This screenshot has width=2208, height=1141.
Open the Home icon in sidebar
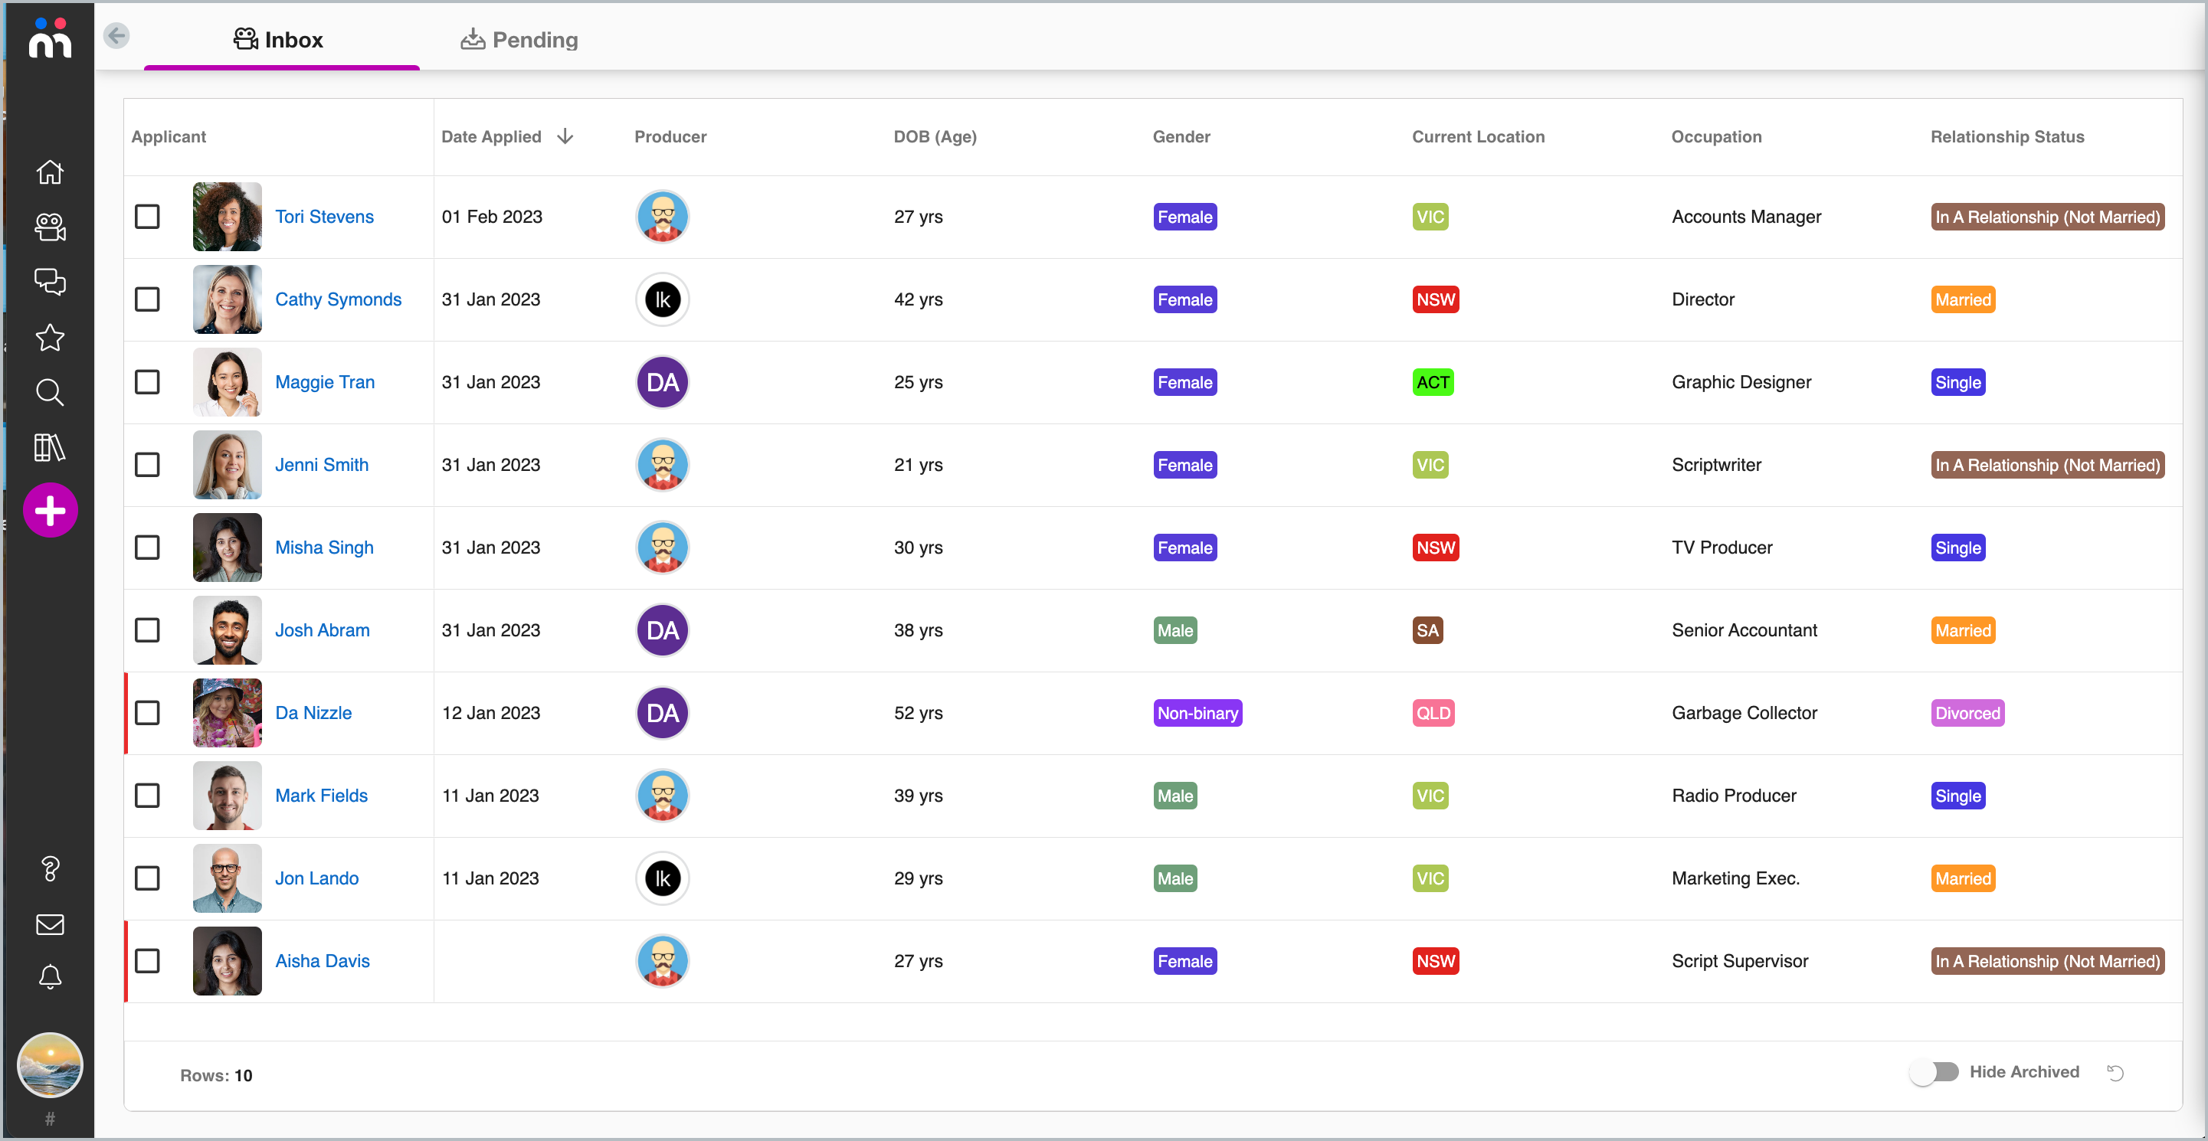click(x=50, y=172)
